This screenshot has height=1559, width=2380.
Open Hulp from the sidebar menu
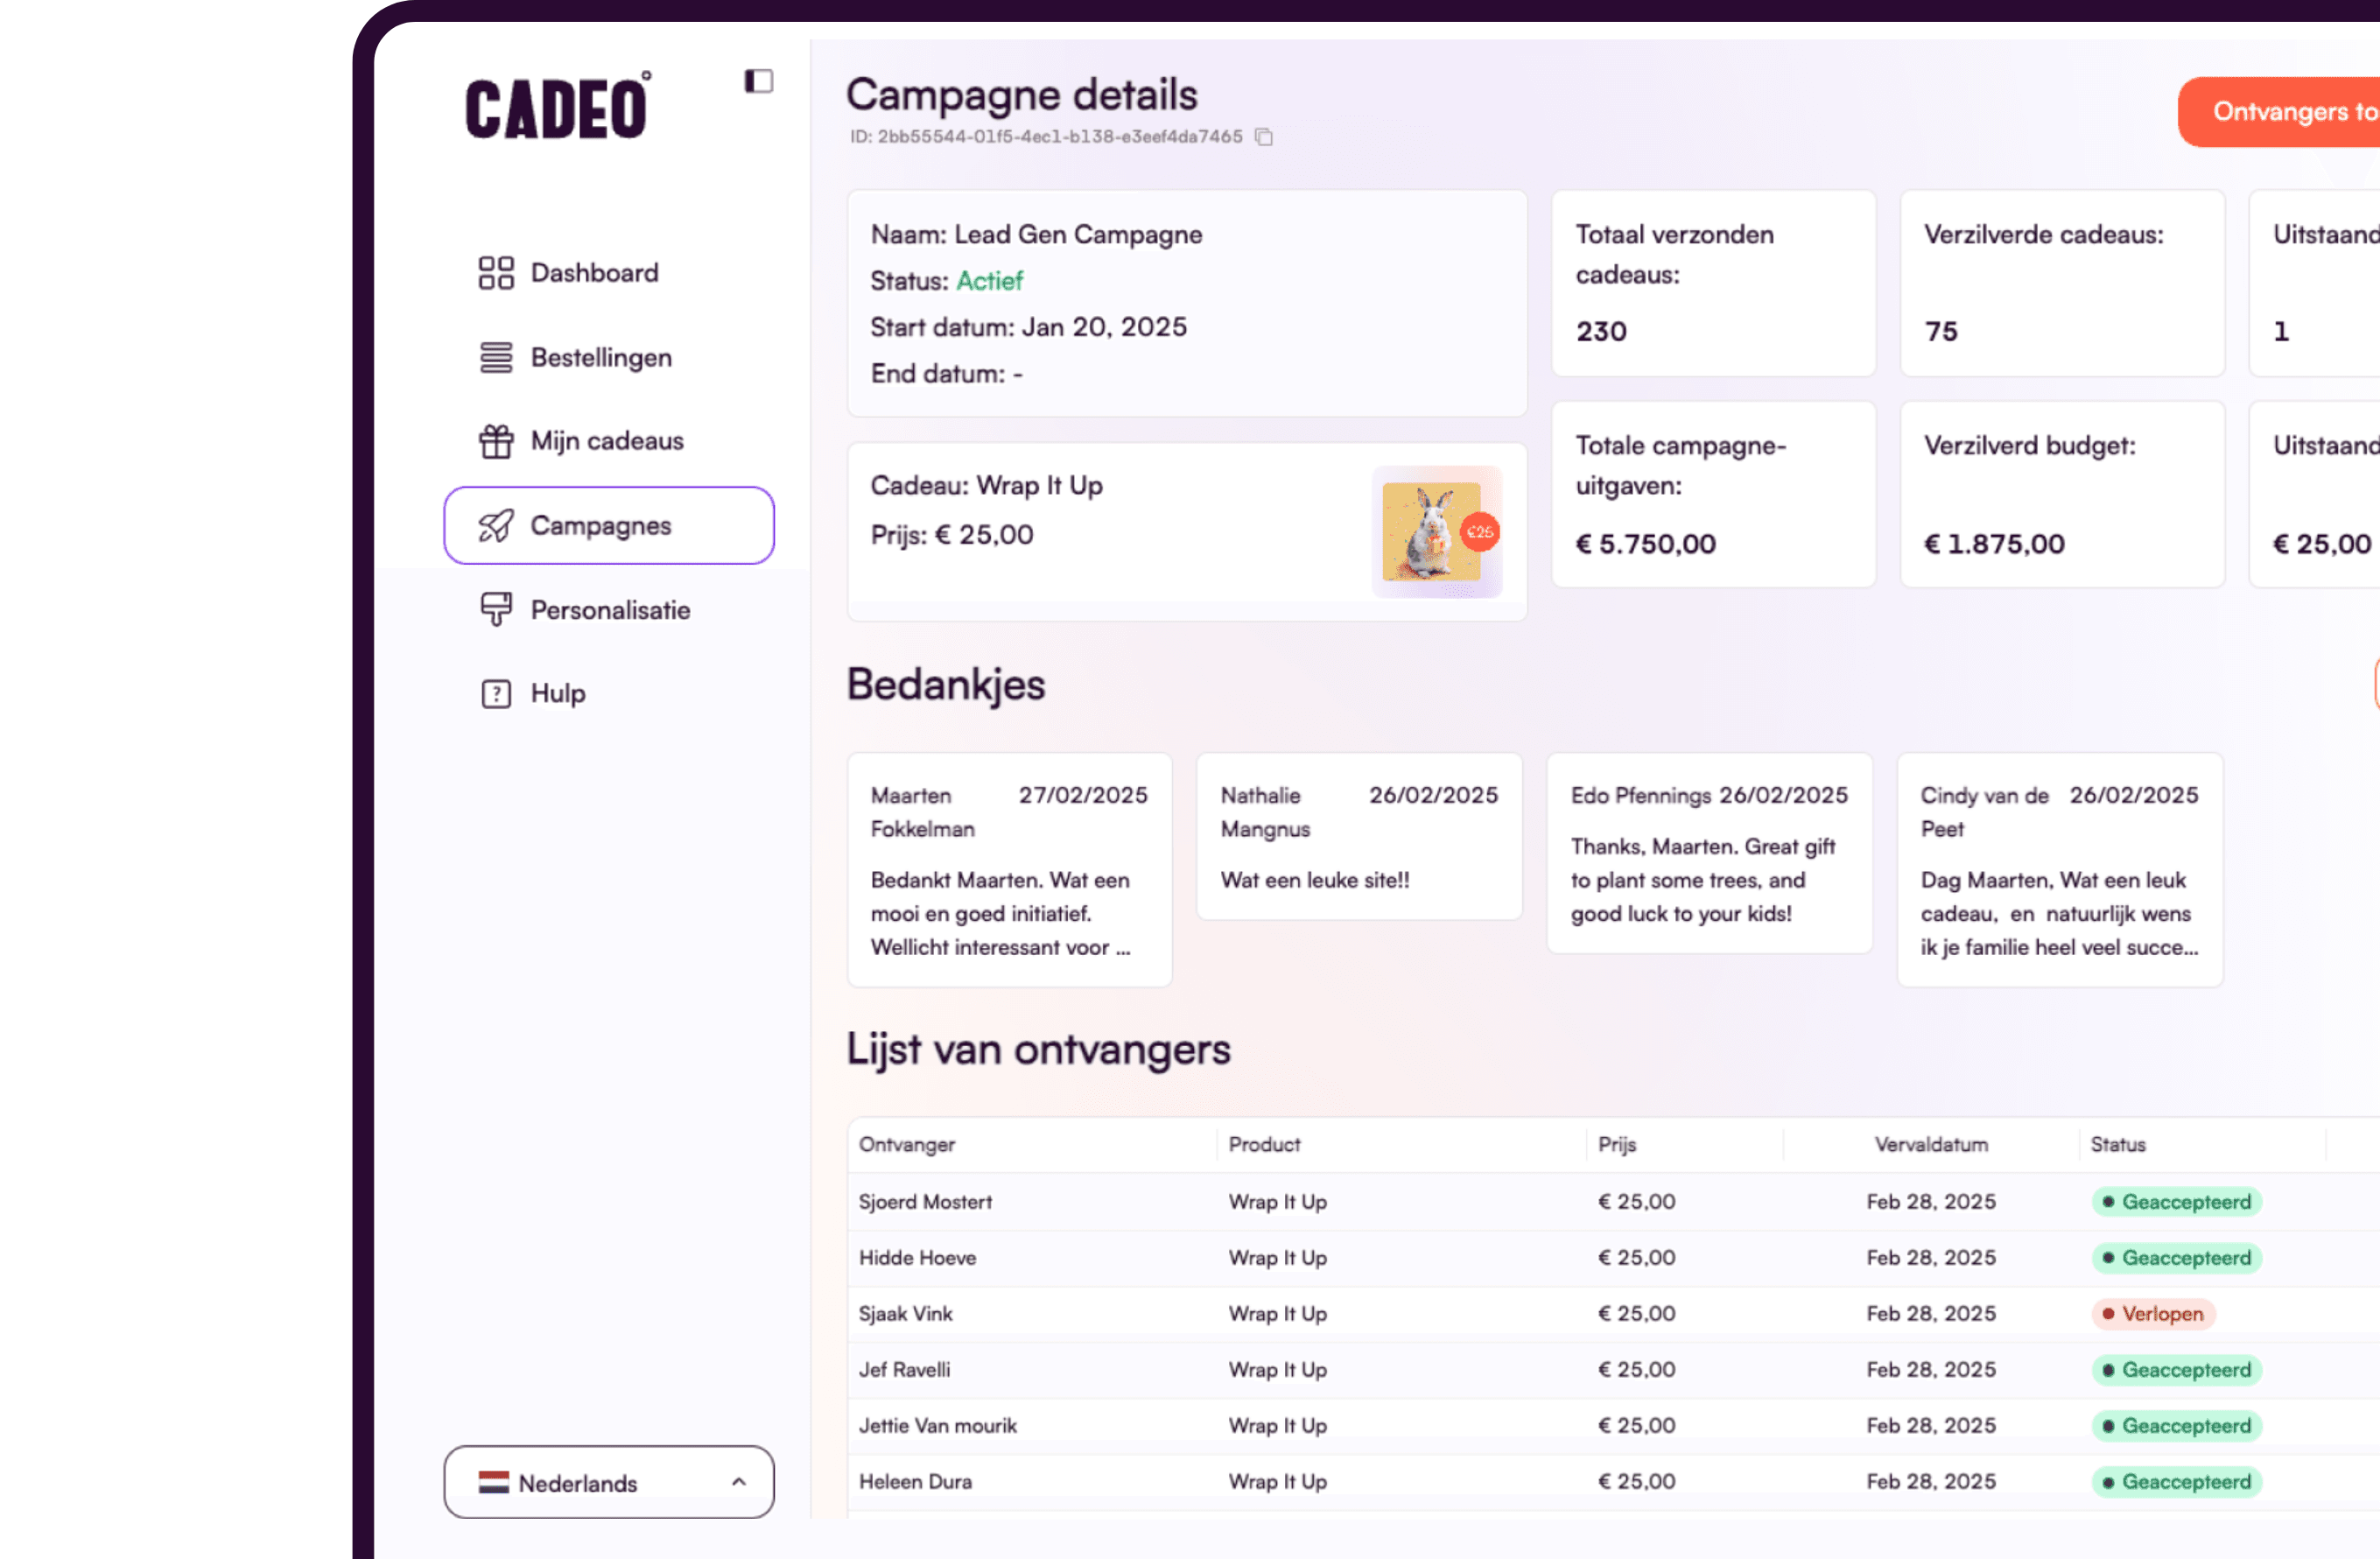pos(557,692)
